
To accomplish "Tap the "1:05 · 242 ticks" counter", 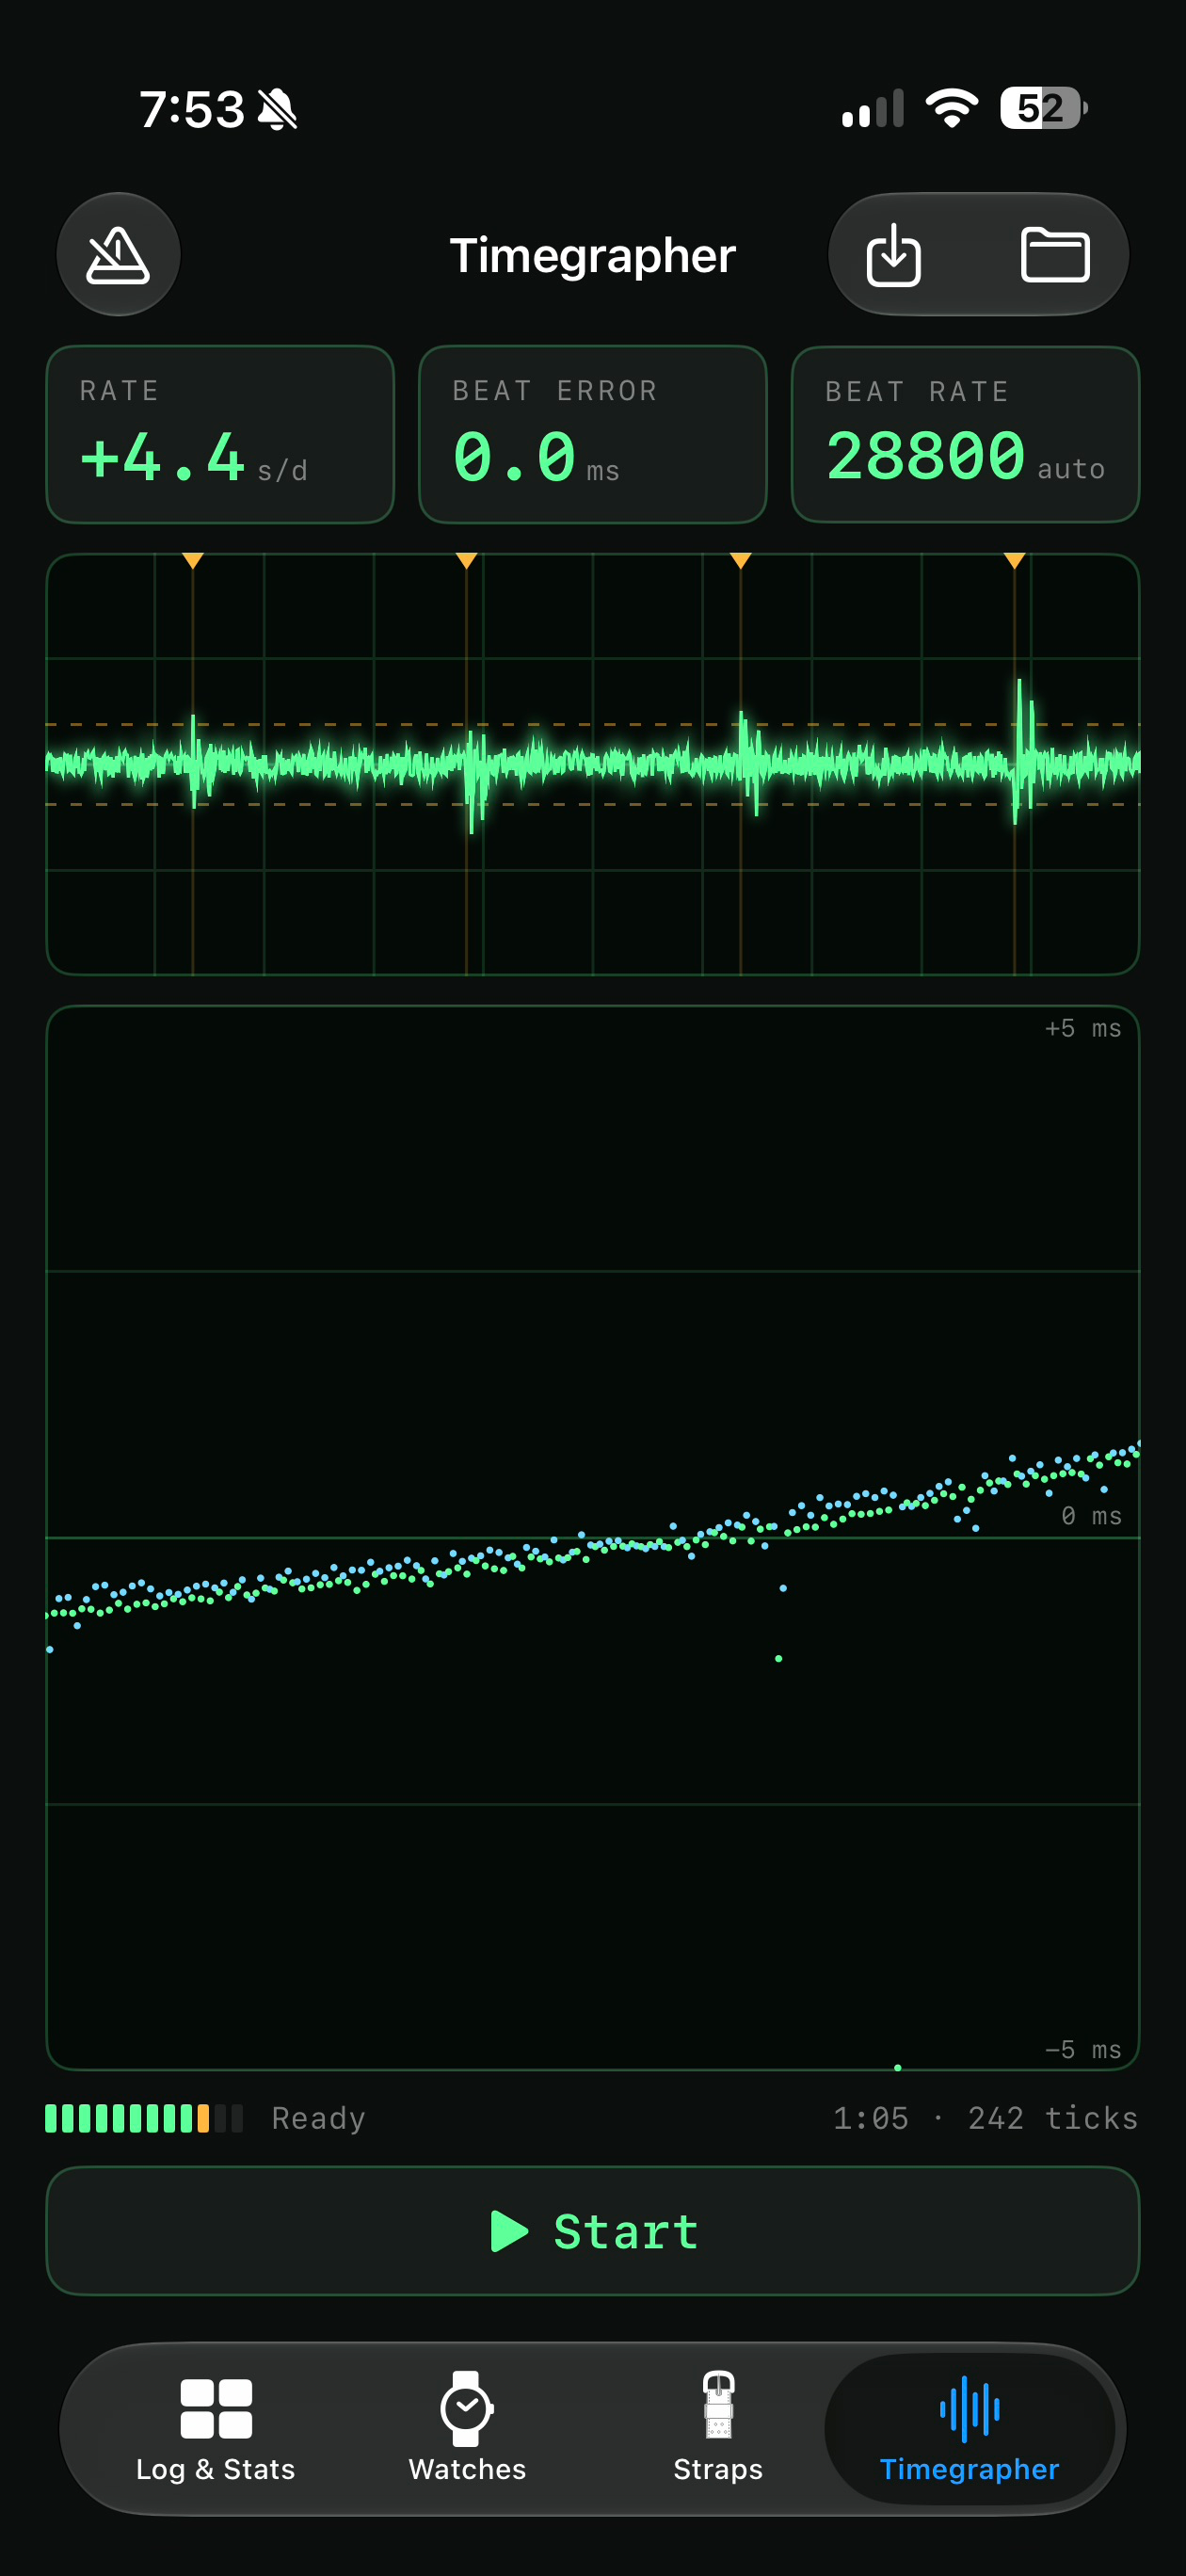I will tap(986, 2118).
